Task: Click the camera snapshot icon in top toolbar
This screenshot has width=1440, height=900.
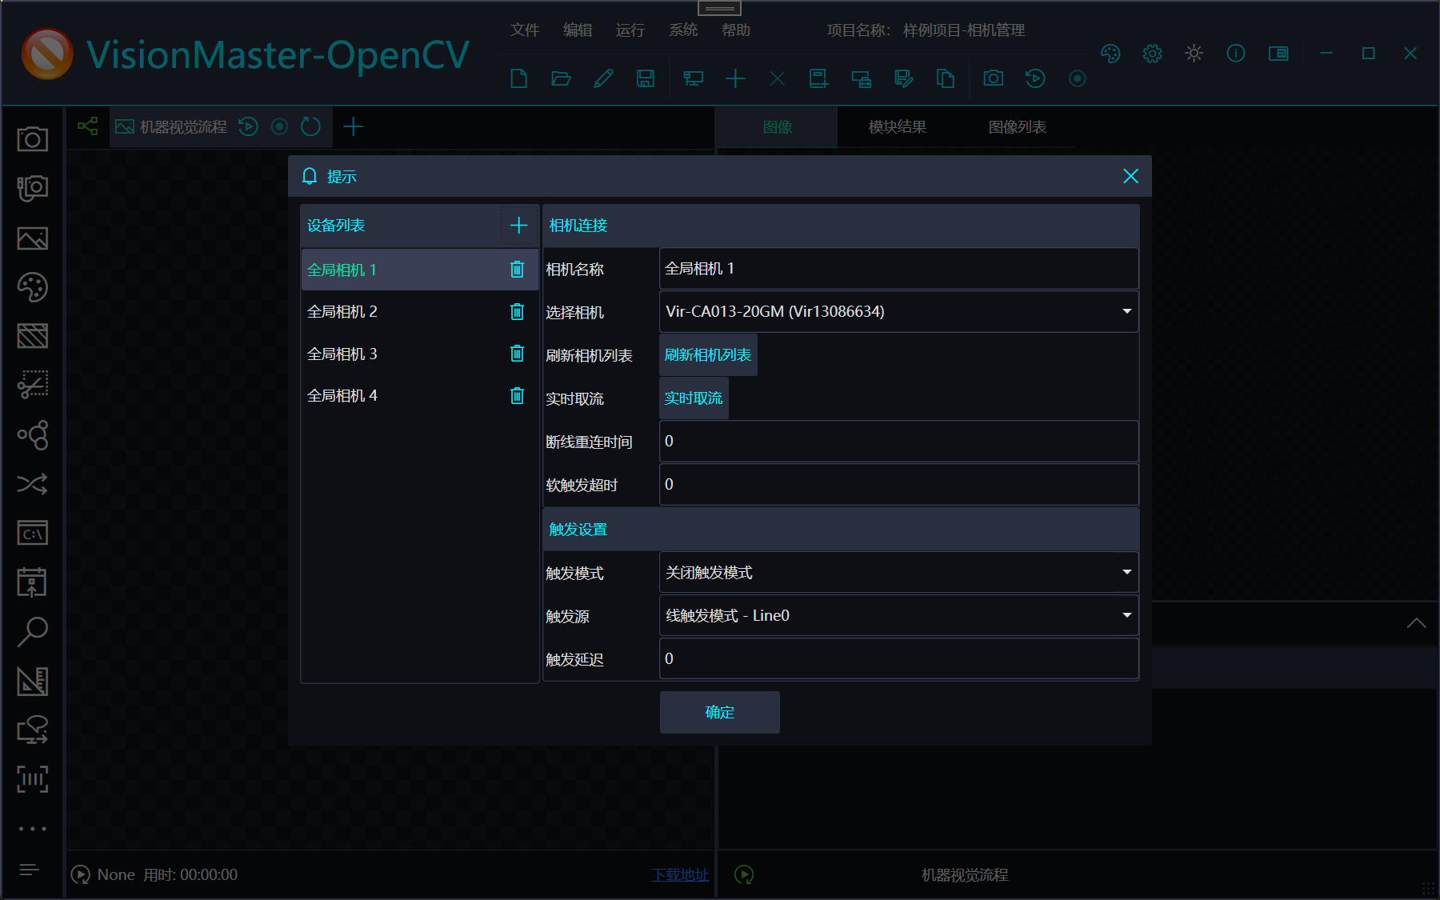Action: point(993,78)
